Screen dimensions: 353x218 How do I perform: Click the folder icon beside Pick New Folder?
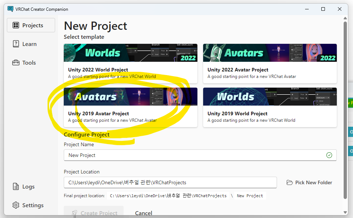pyautogui.click(x=290, y=182)
